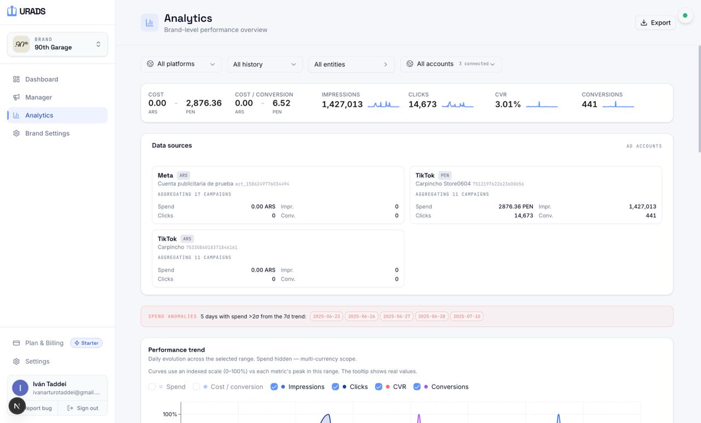Expand the All entities selector

352,64
